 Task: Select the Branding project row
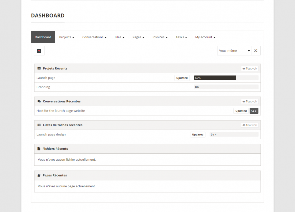pos(43,87)
